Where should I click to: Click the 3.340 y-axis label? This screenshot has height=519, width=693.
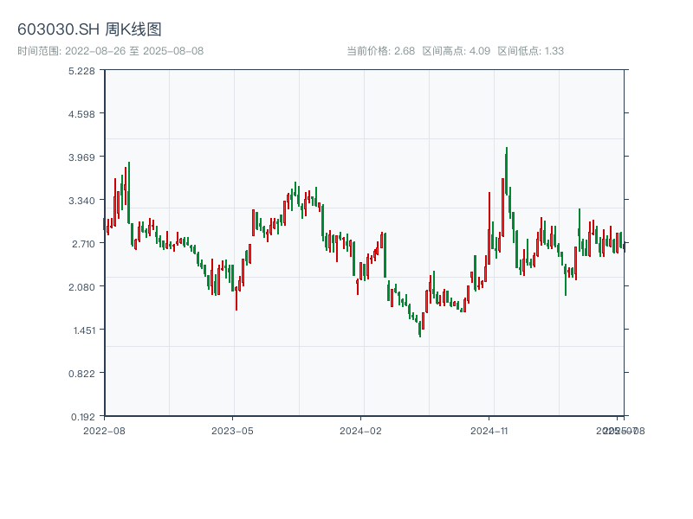tap(81, 201)
